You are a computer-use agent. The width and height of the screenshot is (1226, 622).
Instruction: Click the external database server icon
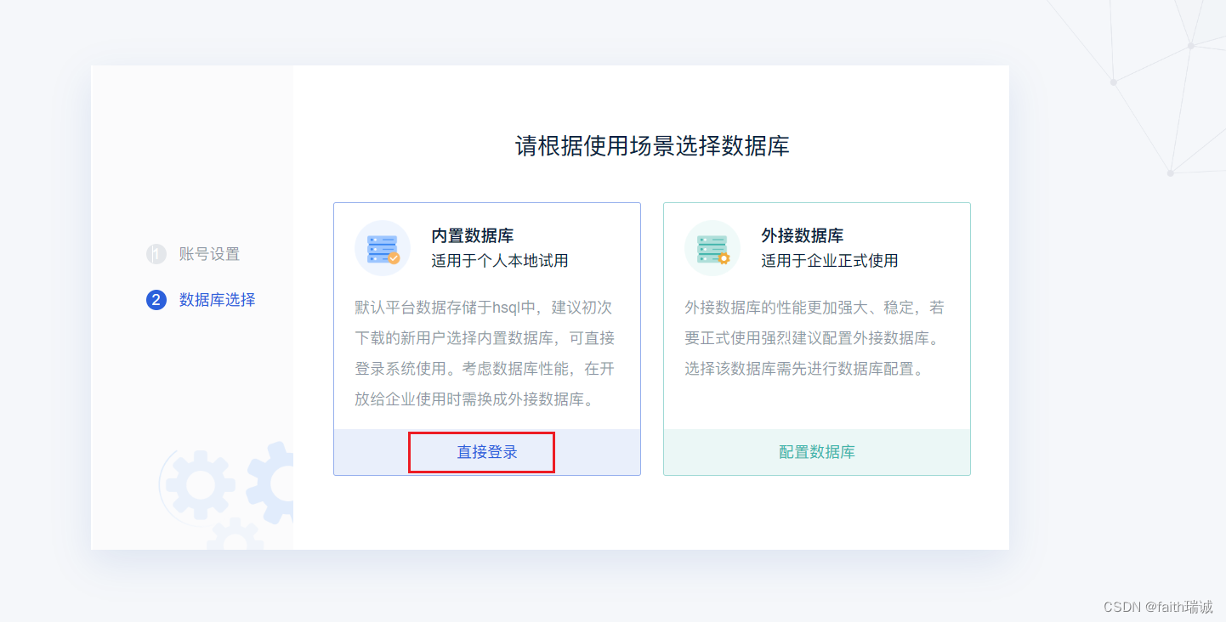(x=712, y=248)
